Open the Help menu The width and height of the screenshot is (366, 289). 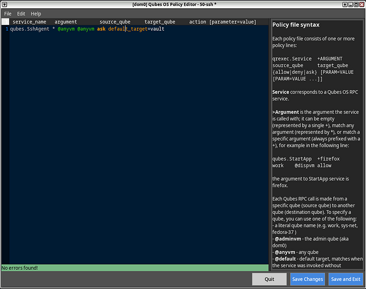point(36,14)
